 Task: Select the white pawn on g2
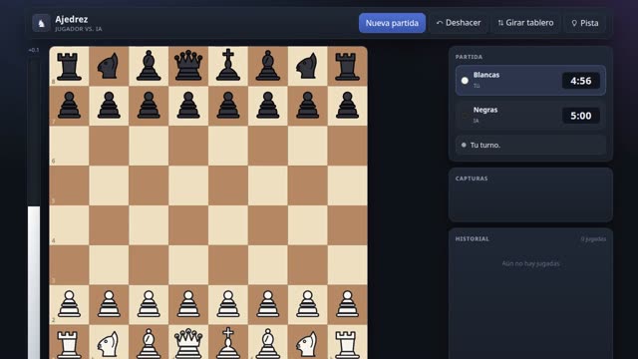tap(307, 304)
